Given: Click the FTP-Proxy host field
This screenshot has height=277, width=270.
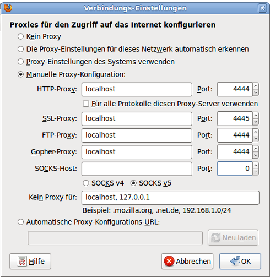Looking at the screenshot, I should click(137, 135).
